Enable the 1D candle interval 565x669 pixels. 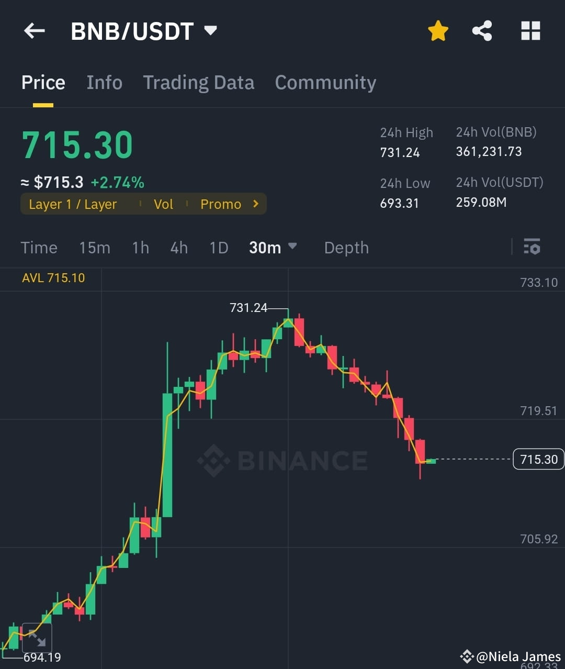point(219,247)
